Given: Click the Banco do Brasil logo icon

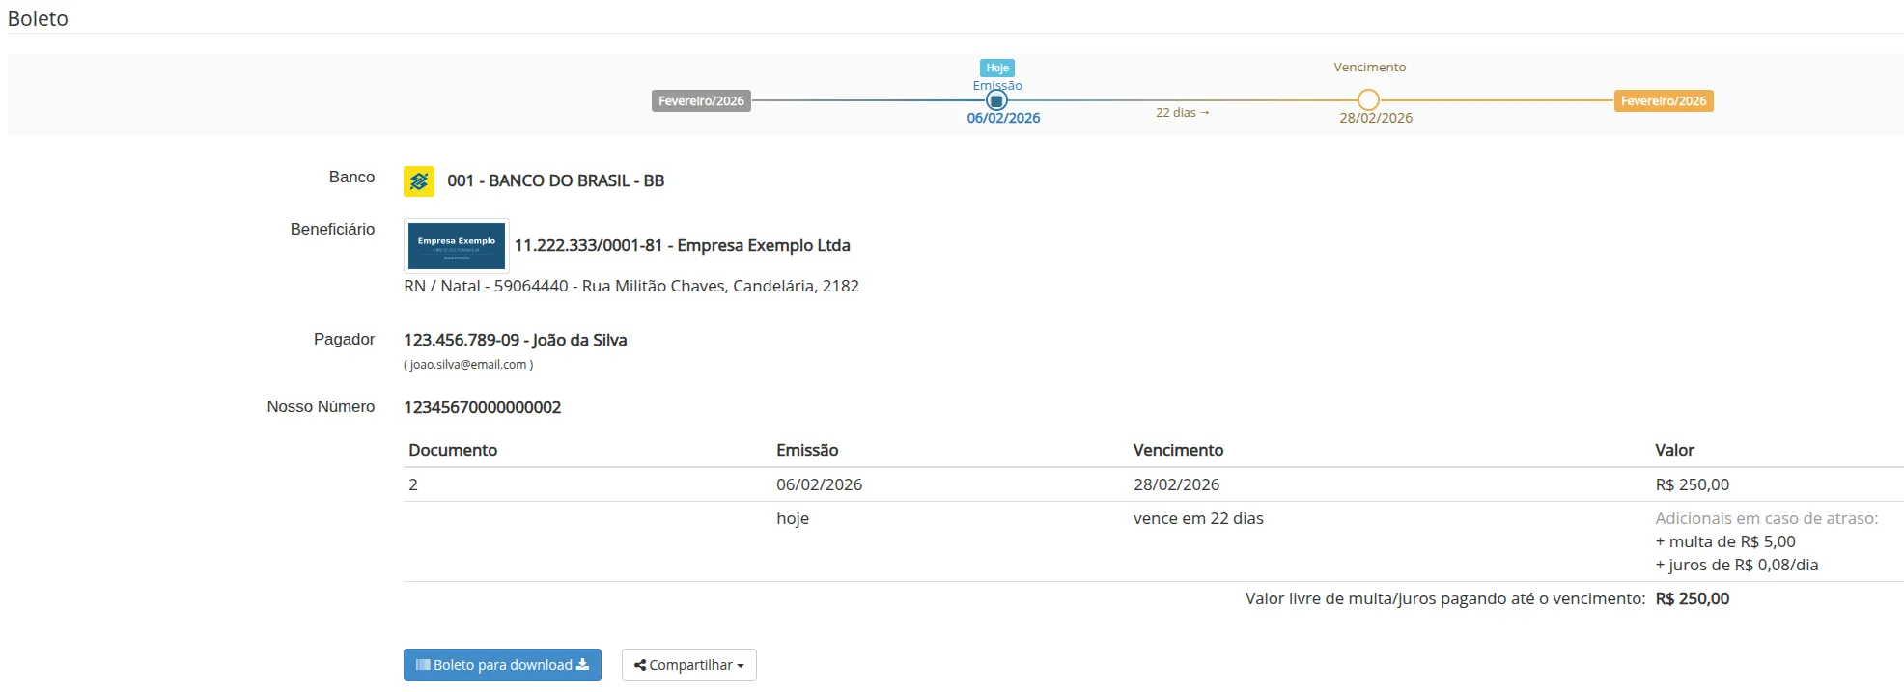Looking at the screenshot, I should (x=419, y=180).
